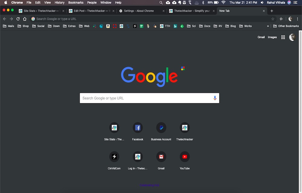This screenshot has height=193, width=302.
Task: Click the Celebrating Holi link
Action: click(149, 185)
